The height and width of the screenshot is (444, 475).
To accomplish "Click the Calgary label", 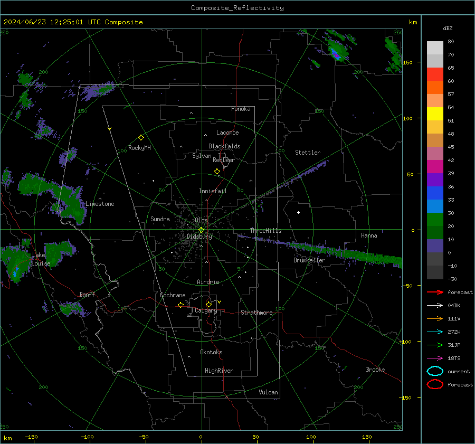I will 206,310.
